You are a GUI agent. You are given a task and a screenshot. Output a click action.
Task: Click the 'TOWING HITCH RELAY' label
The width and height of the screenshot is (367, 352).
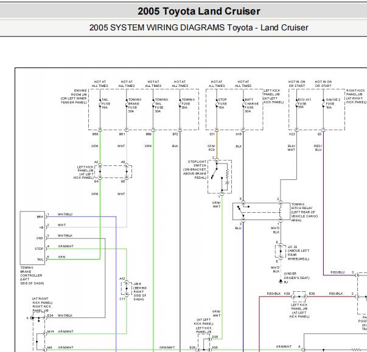302,206
